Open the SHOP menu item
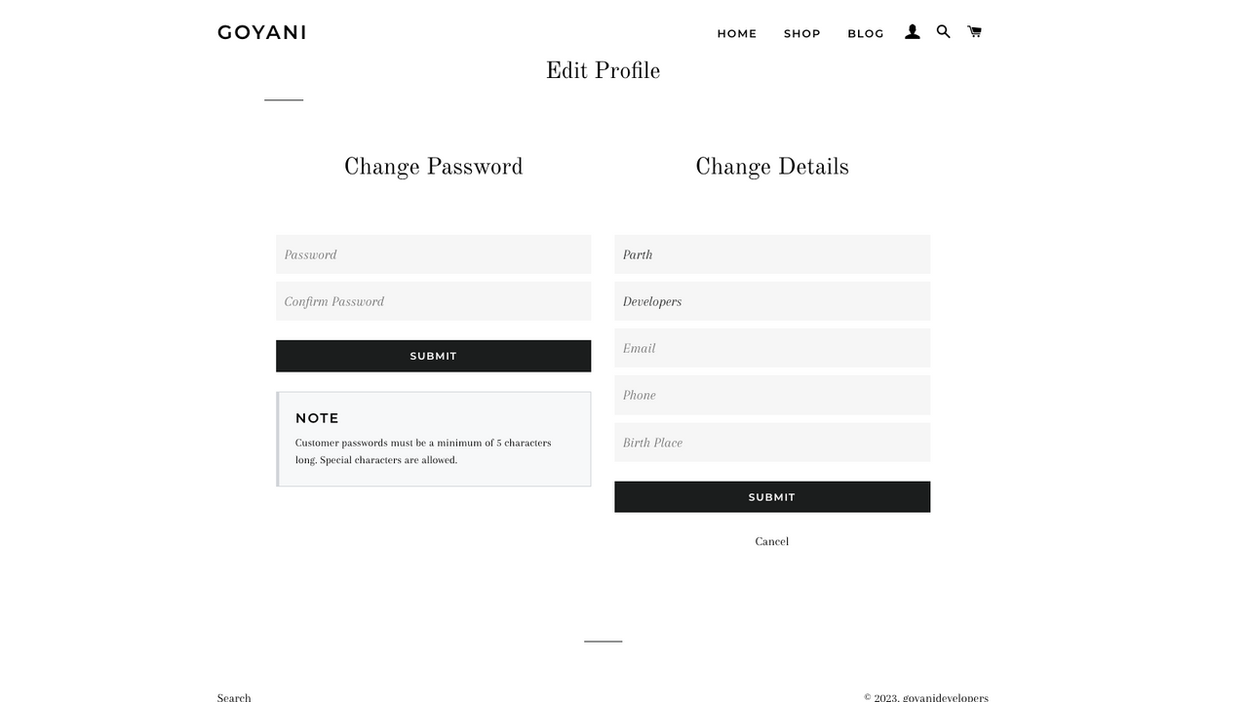The height and width of the screenshot is (702, 1248). (802, 33)
